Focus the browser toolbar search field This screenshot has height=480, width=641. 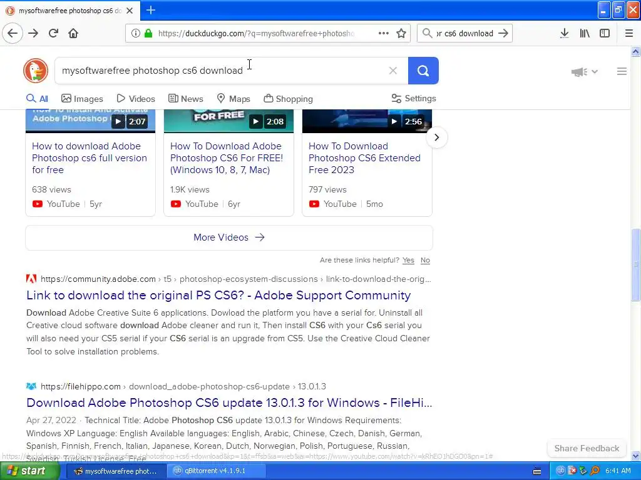(464, 33)
